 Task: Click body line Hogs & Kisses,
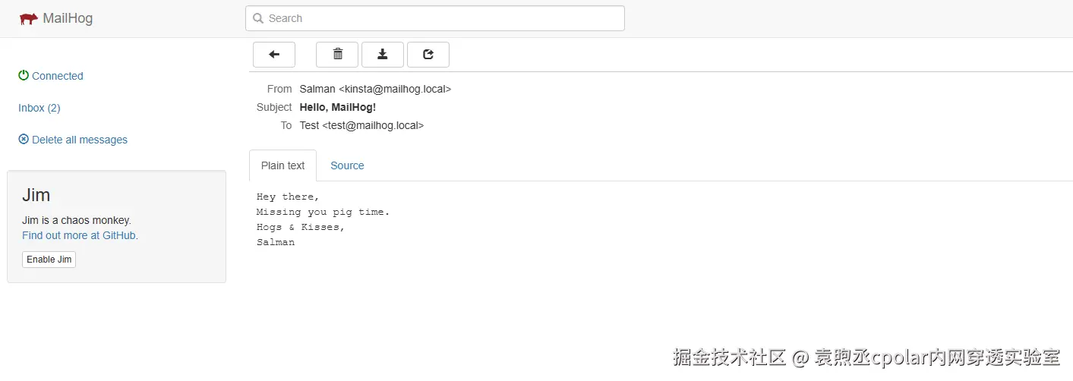tap(301, 227)
